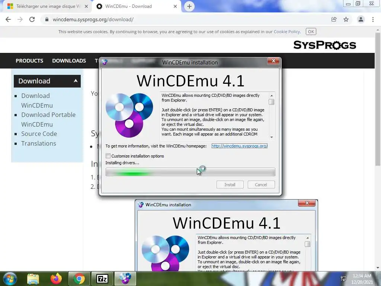381x286 pixels.
Task: Click the padlock site info icon
Action: pyautogui.click(x=47, y=19)
